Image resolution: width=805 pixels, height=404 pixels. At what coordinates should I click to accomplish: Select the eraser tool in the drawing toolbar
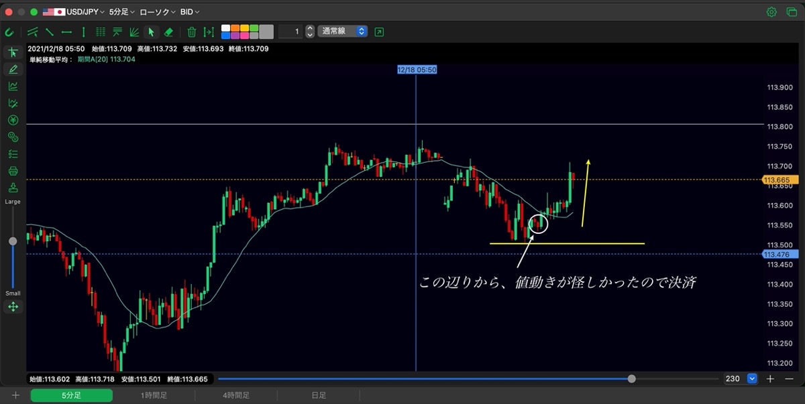[168, 31]
